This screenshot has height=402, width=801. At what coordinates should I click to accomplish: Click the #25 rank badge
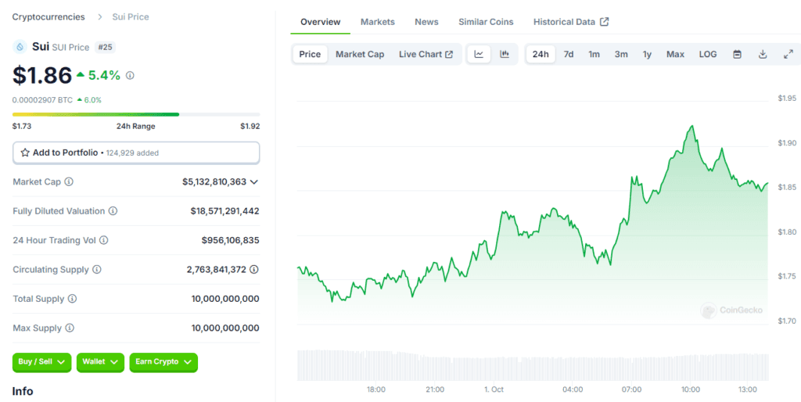[106, 48]
